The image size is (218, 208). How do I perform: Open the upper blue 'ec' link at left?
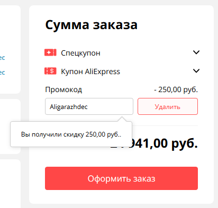(x=2, y=58)
